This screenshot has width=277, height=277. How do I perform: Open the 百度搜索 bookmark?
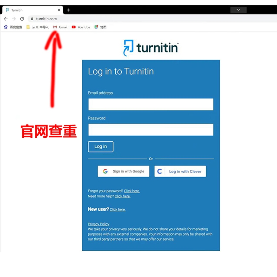pos(13,27)
